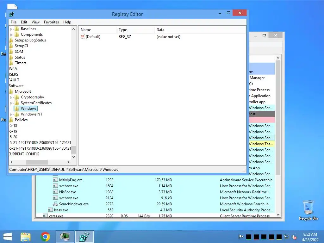This screenshot has width=324, height=243.
Task: Click tree pane scroll right arrow
Action: [x=68, y=162]
